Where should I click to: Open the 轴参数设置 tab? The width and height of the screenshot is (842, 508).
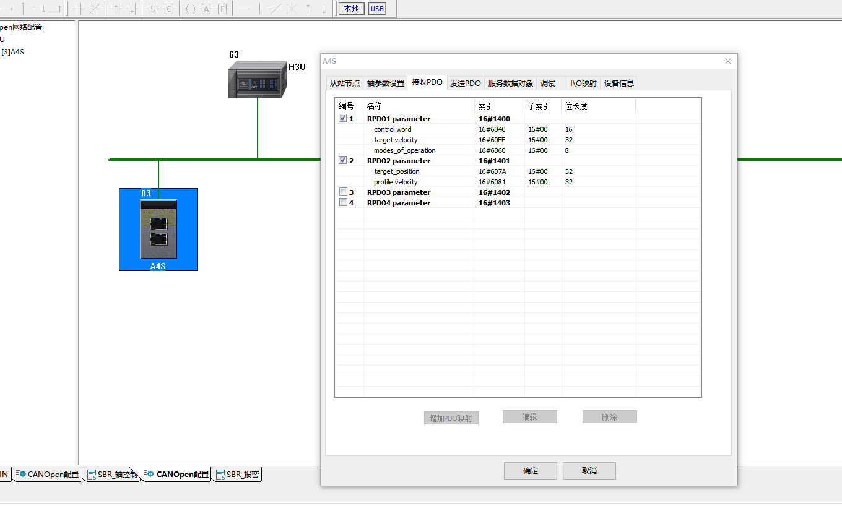click(x=385, y=83)
